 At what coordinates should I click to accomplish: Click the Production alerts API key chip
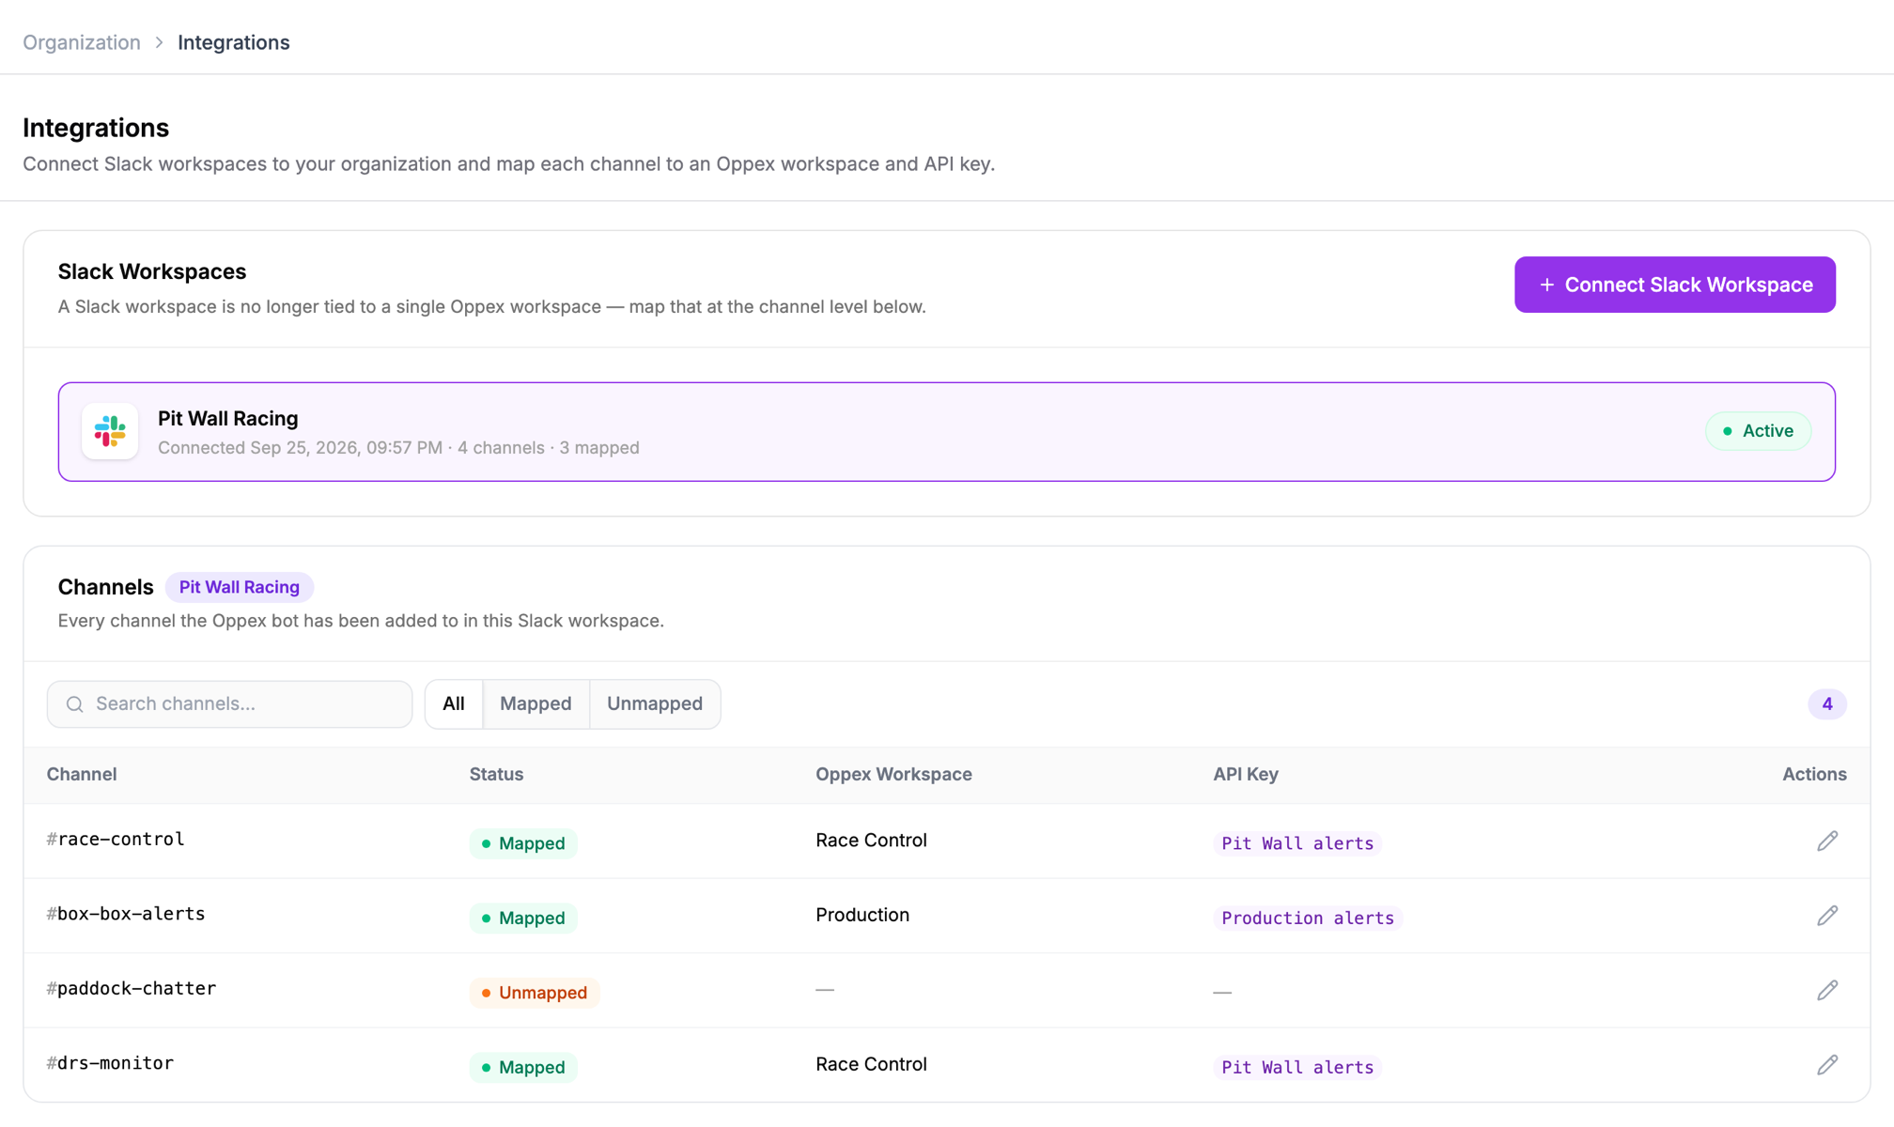(1308, 918)
